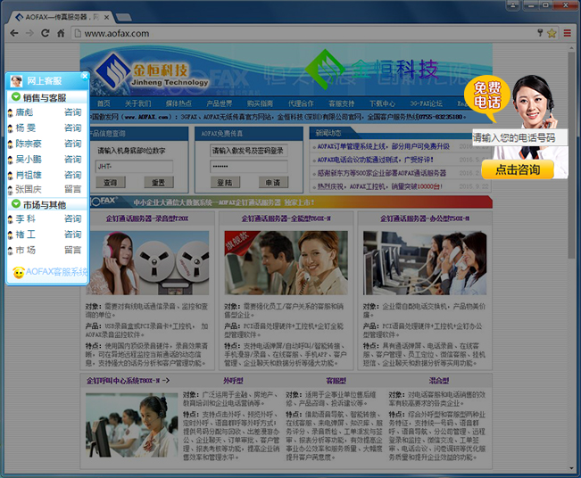This screenshot has width=581, height=478.
Task: Click 咨询 next to 唐彪
Action: 72,113
